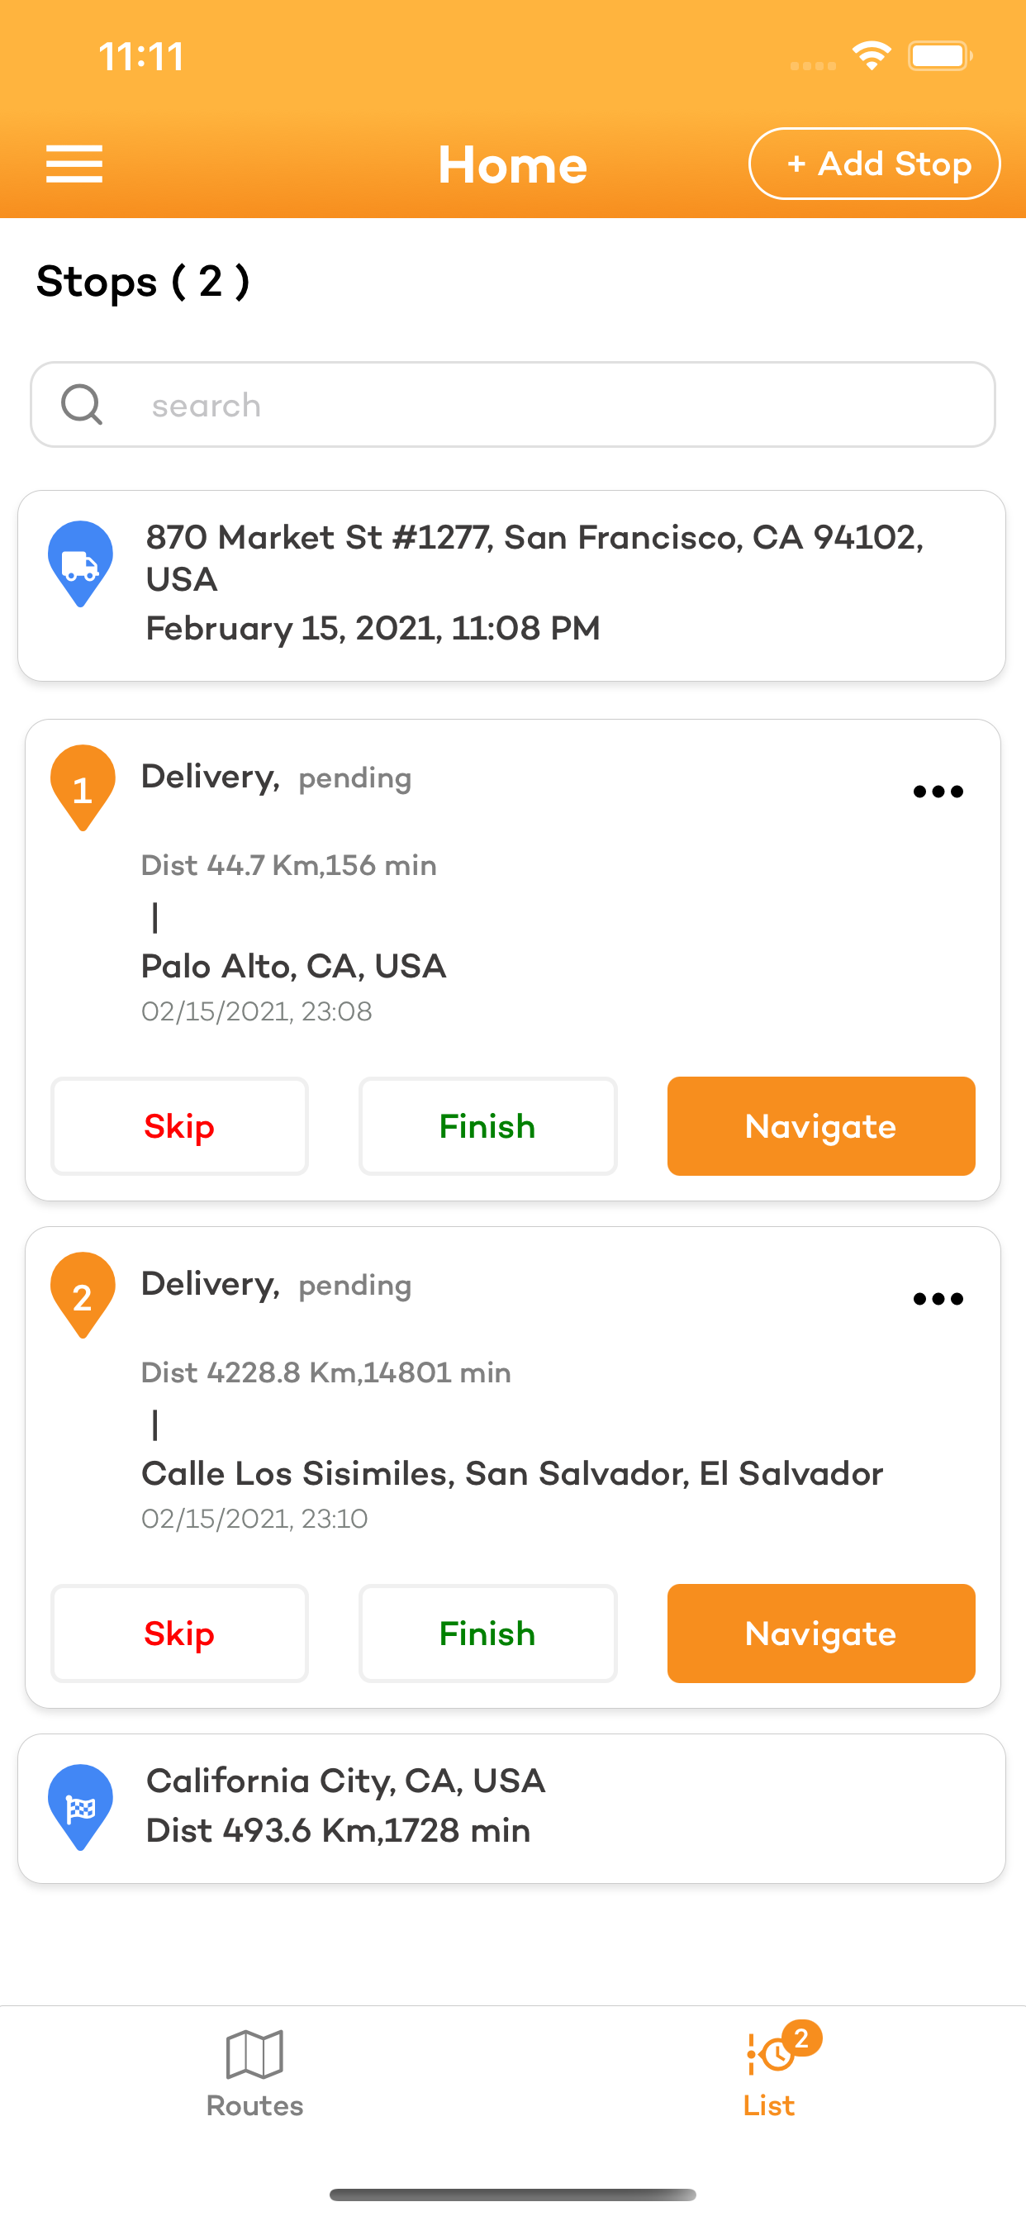Finish the Calle Los Sisimiles delivery
The width and height of the screenshot is (1026, 2221).
click(488, 1633)
